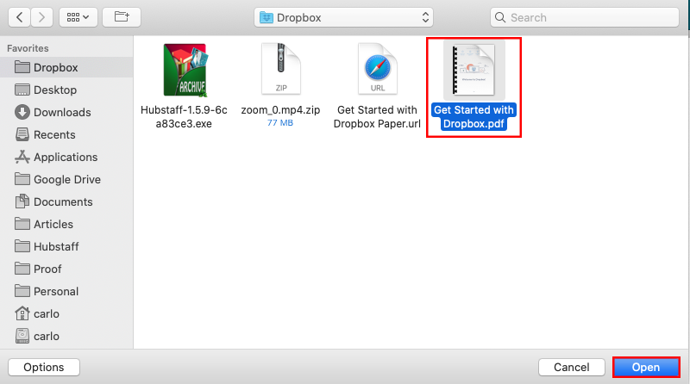Click the Google Drive folder icon
Viewport: 690px width, 384px height.
(x=22, y=179)
